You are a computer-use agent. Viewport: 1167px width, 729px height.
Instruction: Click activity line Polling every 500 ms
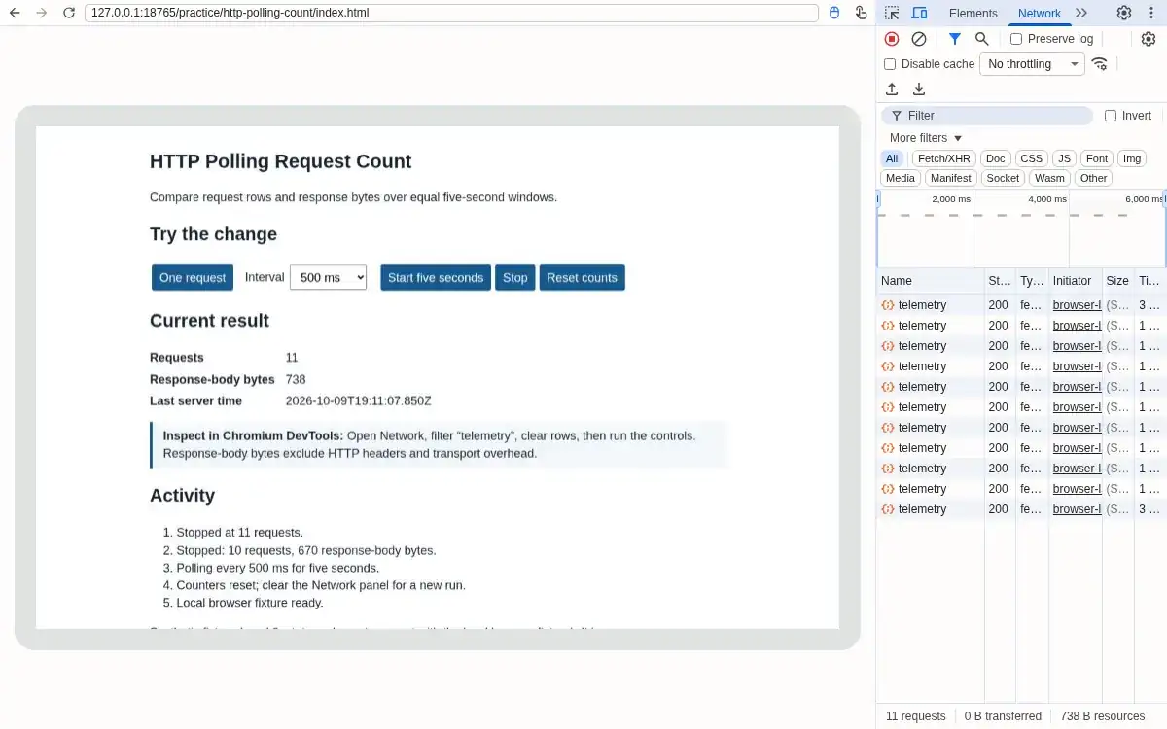pyautogui.click(x=277, y=568)
